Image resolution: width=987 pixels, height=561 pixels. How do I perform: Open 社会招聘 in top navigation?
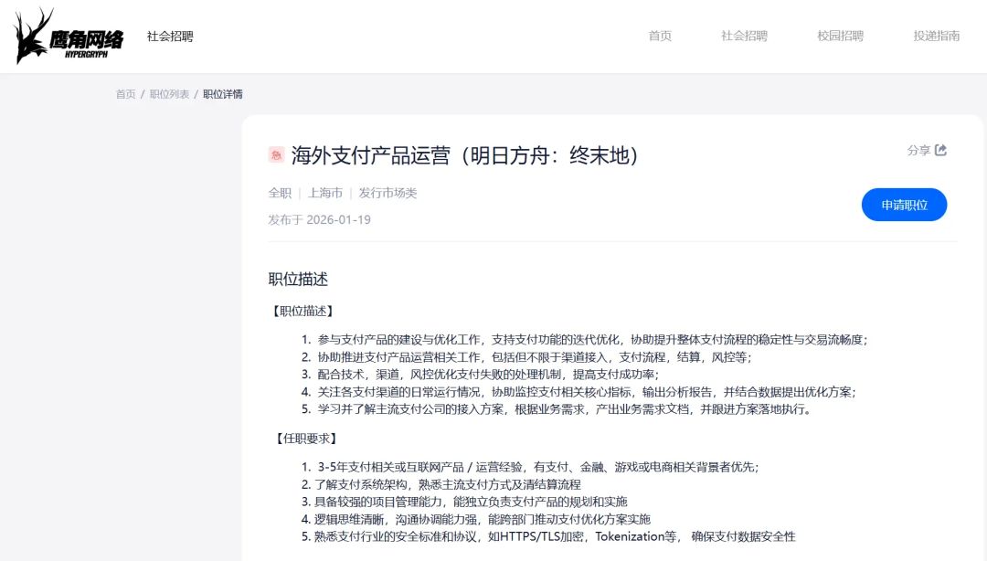(744, 36)
